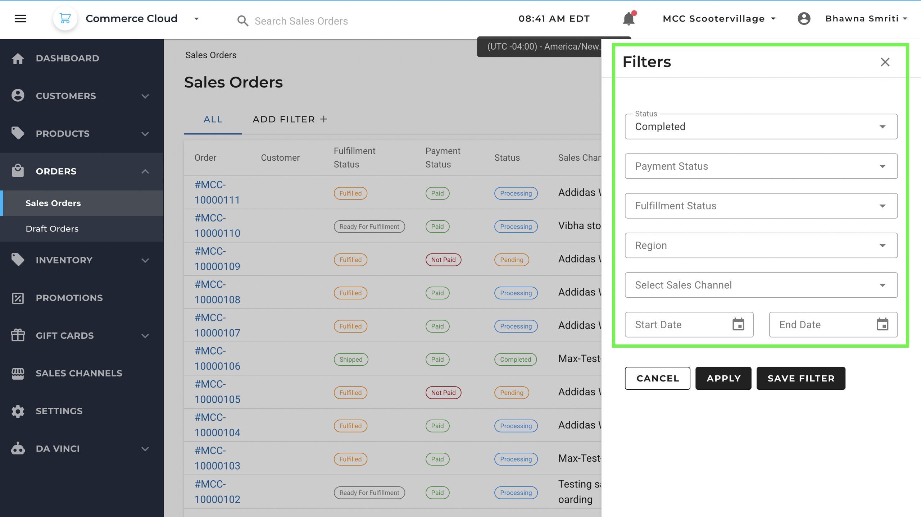
Task: Click the Commerce Cloud cart logo
Action: click(x=65, y=18)
